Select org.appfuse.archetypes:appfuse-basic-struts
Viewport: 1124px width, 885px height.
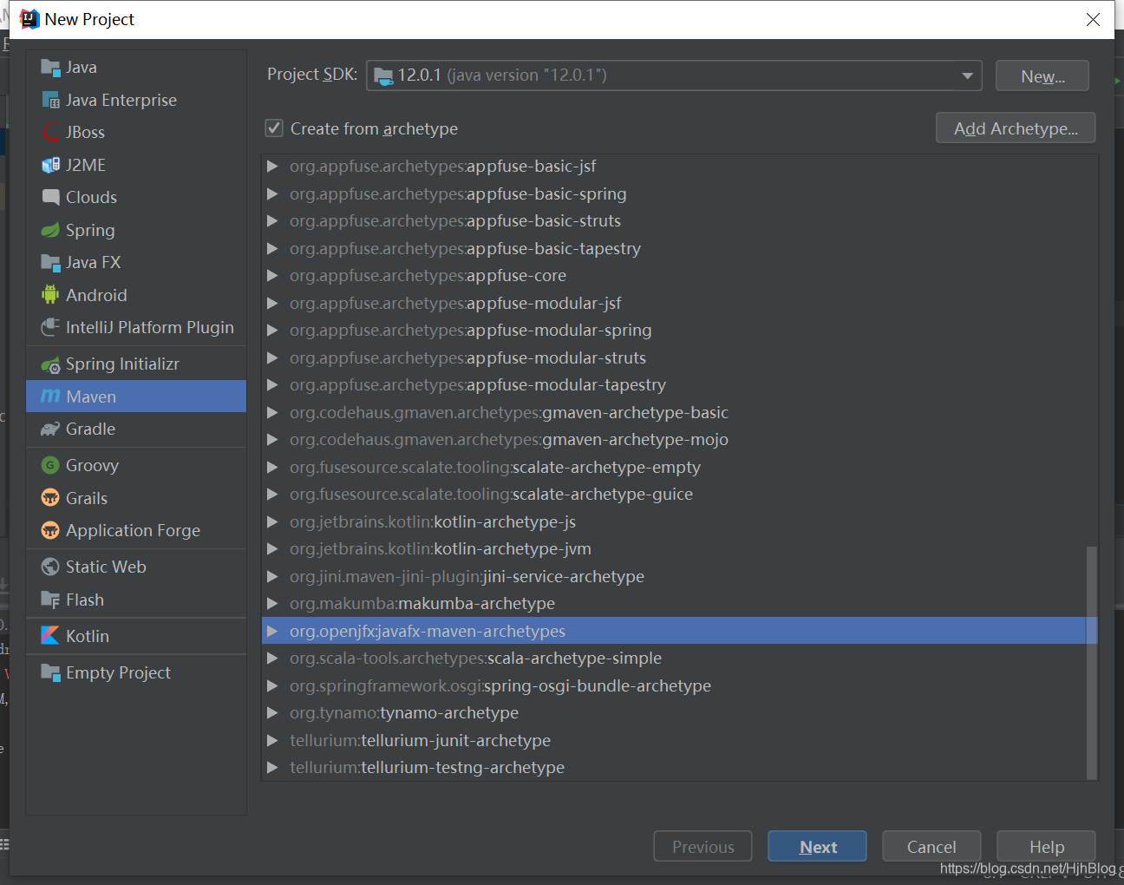click(679, 220)
